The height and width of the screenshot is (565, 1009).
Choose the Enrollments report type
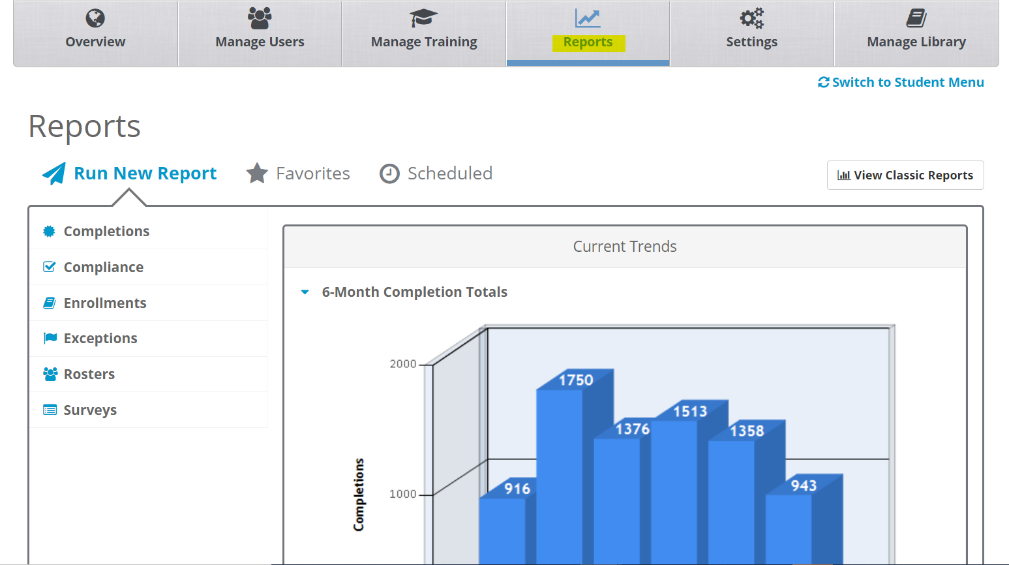pyautogui.click(x=148, y=303)
